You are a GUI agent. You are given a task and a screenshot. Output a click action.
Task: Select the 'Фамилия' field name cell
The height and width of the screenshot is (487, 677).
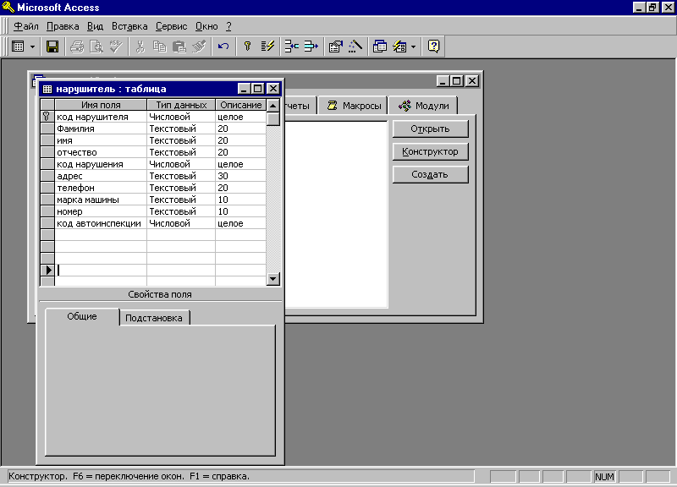[x=101, y=129]
